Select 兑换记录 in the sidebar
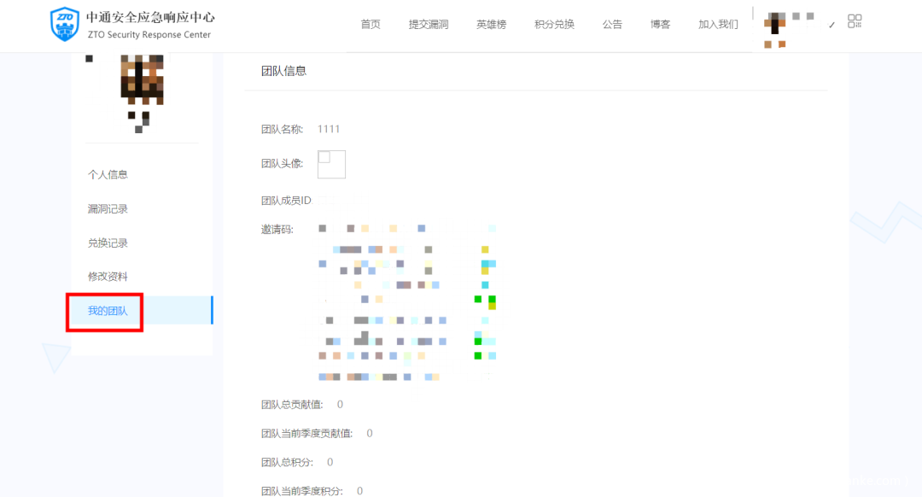 108,243
